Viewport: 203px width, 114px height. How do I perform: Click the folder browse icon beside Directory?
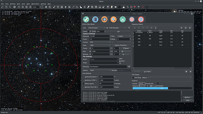point(129,66)
